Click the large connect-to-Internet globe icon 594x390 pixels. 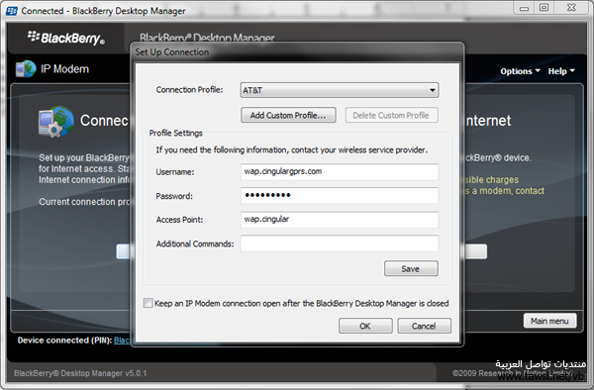(56, 121)
